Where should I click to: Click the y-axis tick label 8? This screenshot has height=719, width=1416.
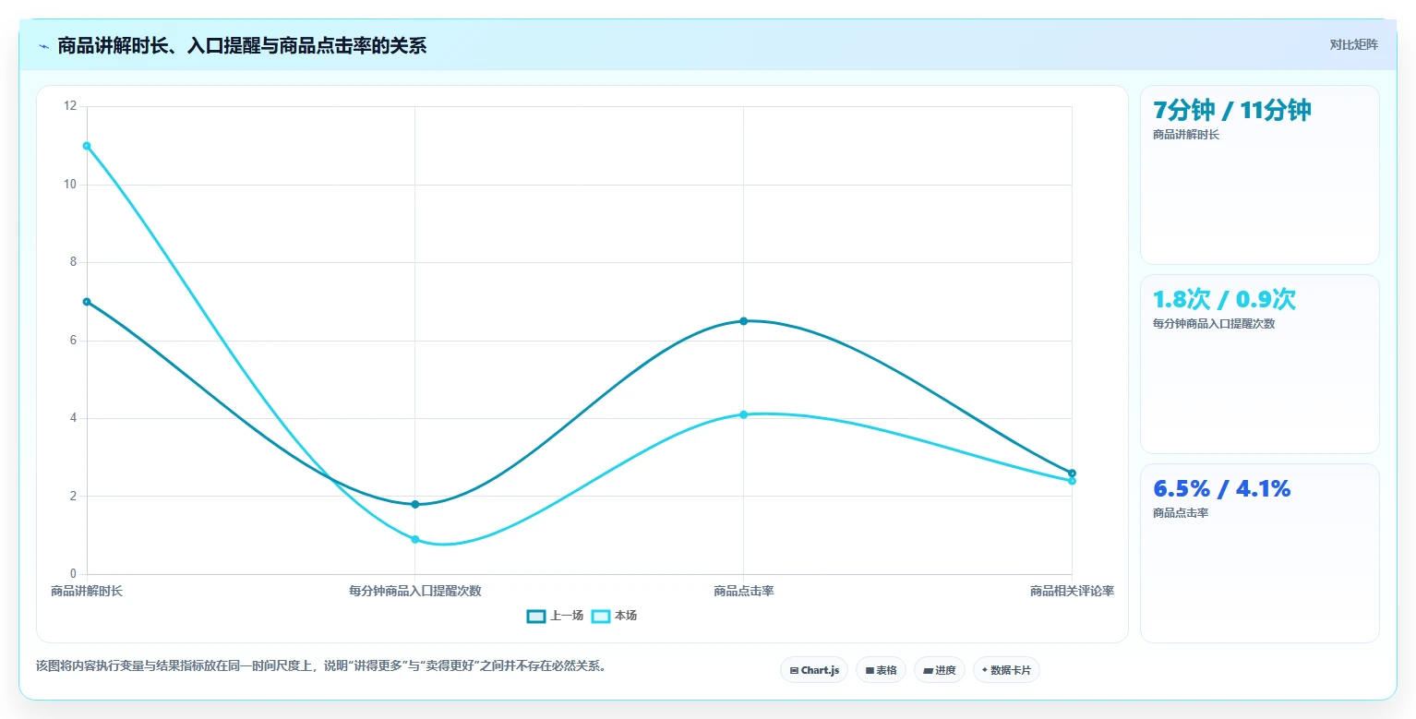[73, 262]
